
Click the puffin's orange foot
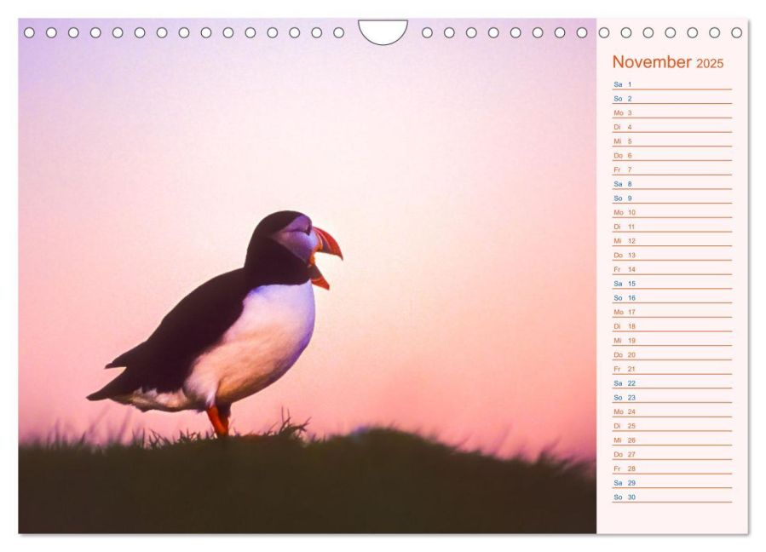pyautogui.click(x=218, y=423)
